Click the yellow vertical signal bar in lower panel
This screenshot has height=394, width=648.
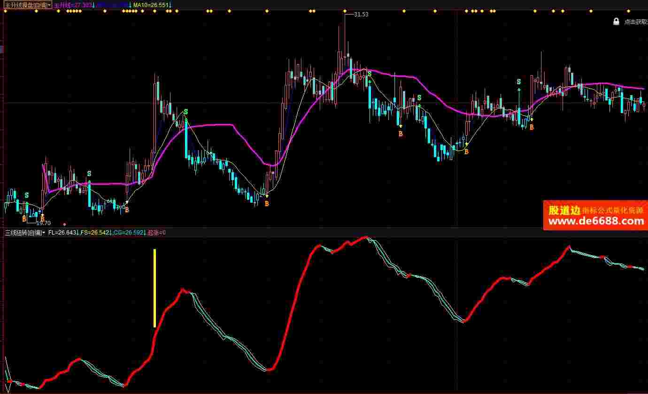click(154, 288)
